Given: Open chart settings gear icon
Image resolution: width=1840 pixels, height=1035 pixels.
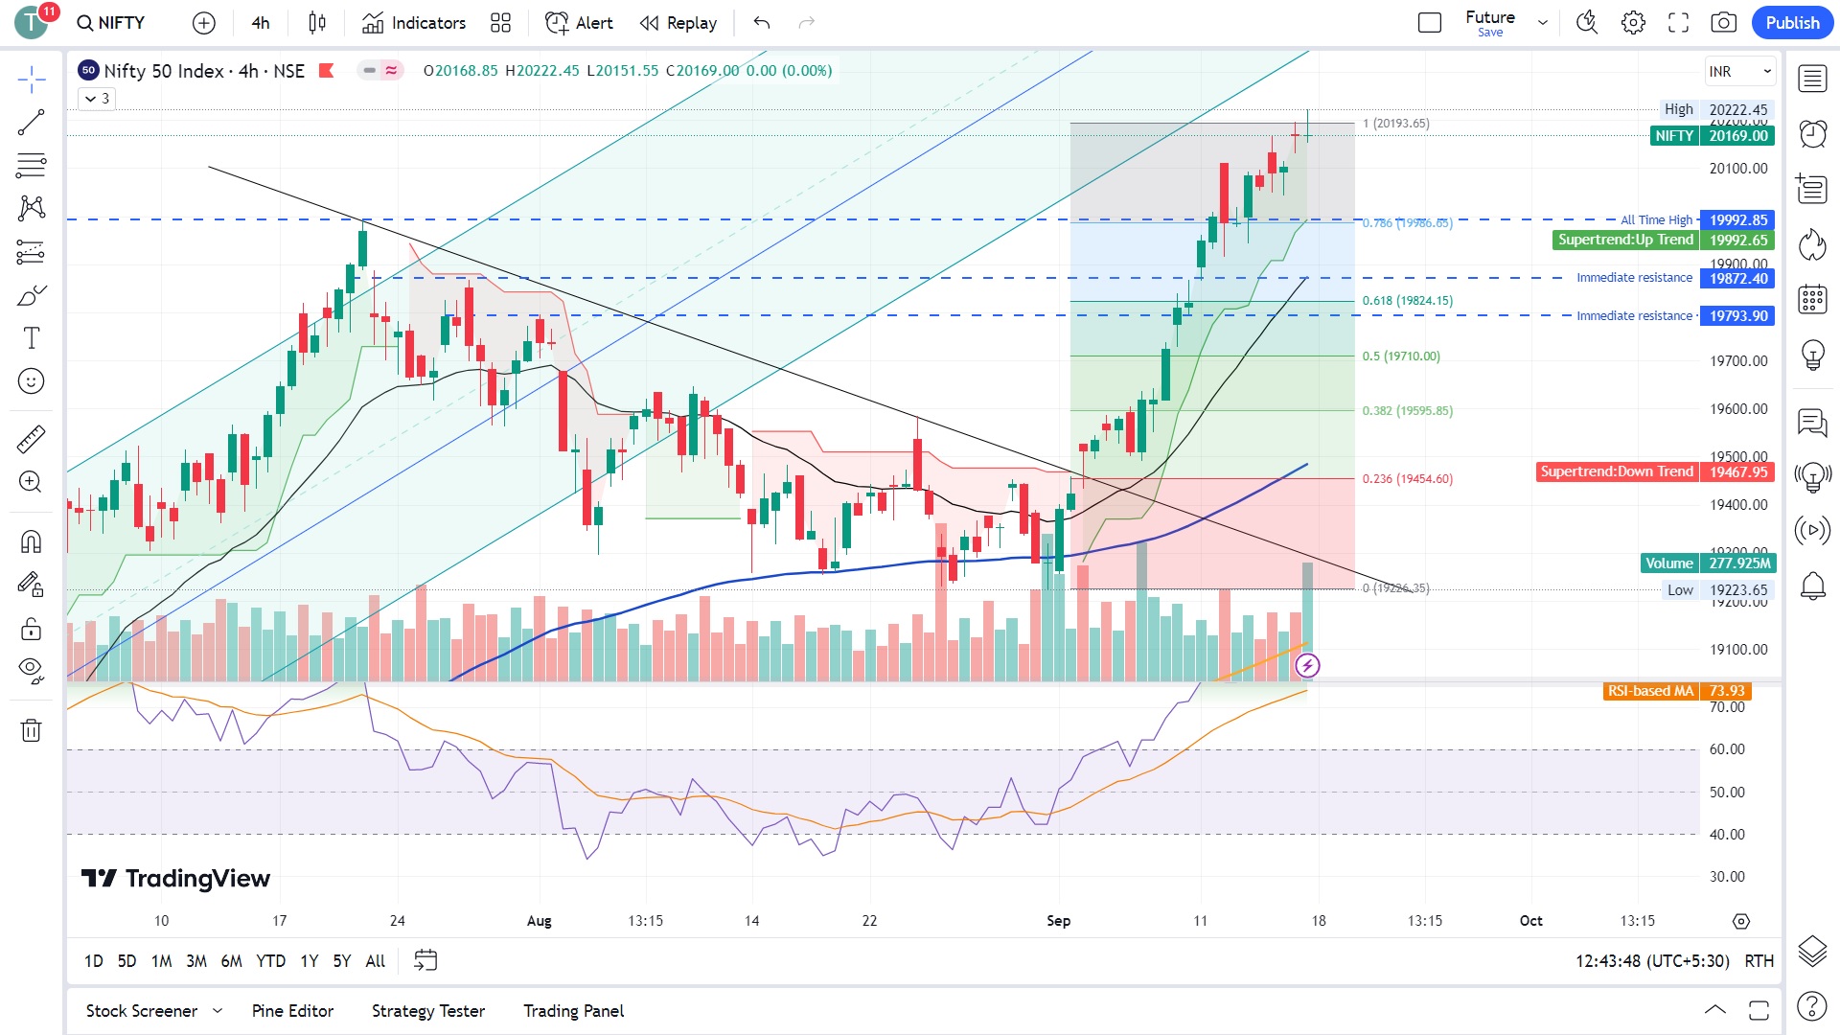Looking at the screenshot, I should [x=1633, y=23].
